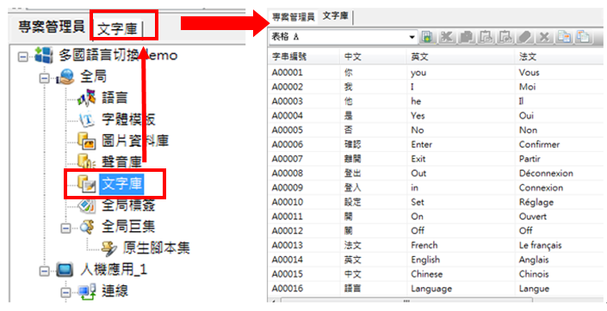607x311 pixels.
Task: Click the Cut scissors toolbar icon
Action: (x=447, y=37)
